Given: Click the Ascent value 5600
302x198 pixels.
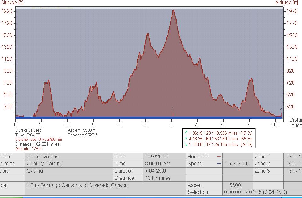Looking at the screenshot, I should pyautogui.click(x=237, y=185).
